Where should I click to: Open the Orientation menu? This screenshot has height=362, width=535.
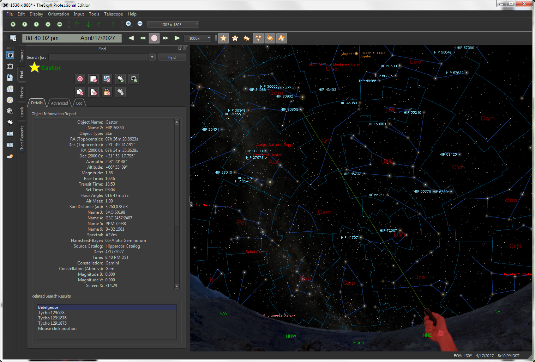click(x=59, y=14)
